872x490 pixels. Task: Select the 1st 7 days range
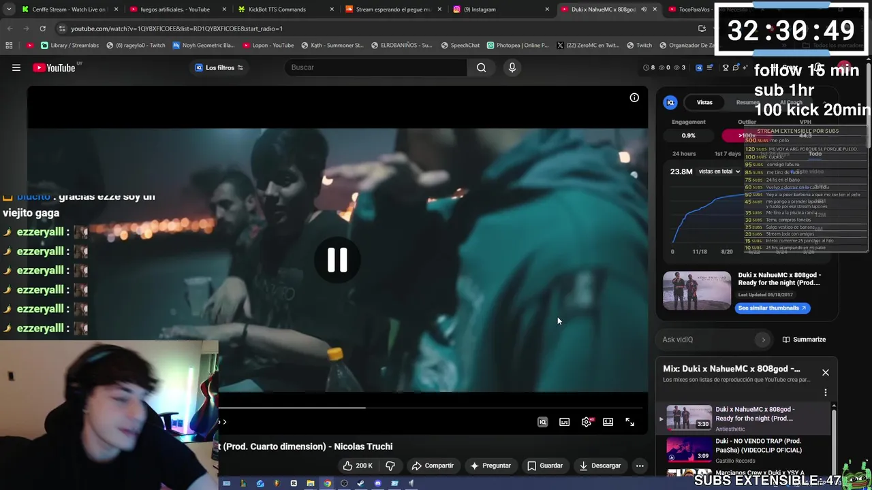(x=728, y=154)
